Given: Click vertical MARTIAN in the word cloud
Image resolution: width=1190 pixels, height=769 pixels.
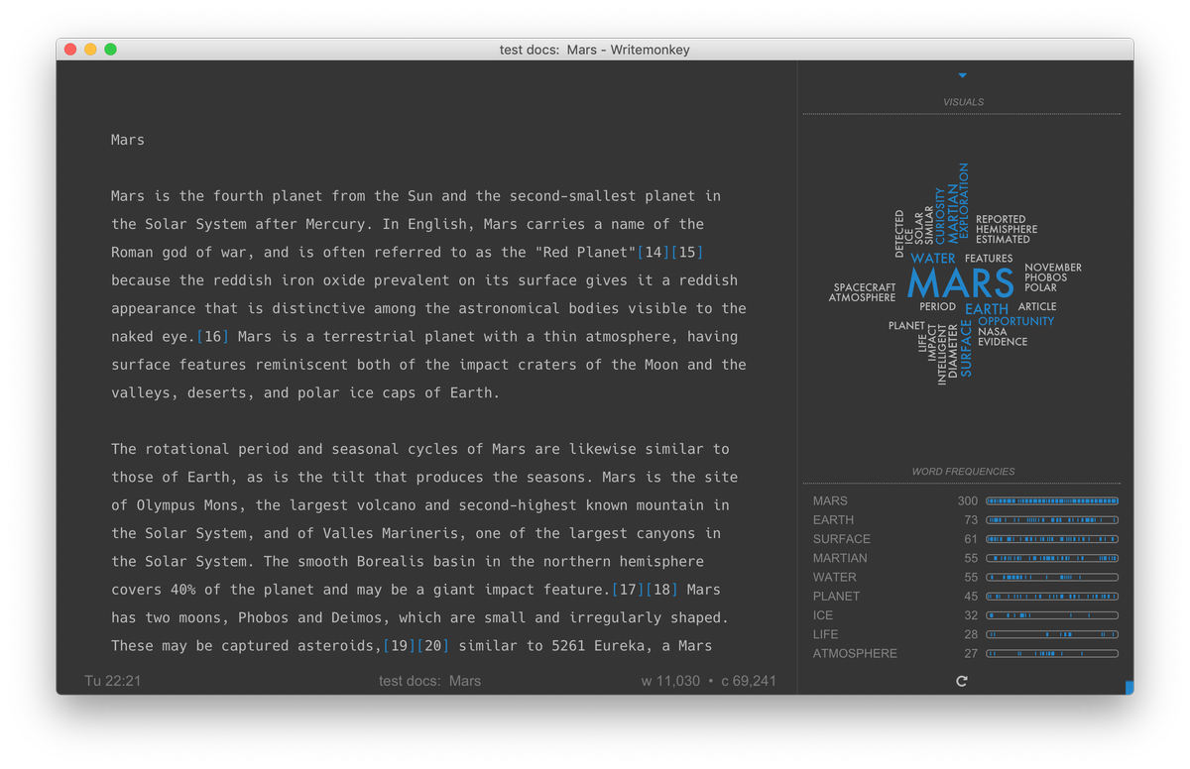Looking at the screenshot, I should tap(953, 214).
